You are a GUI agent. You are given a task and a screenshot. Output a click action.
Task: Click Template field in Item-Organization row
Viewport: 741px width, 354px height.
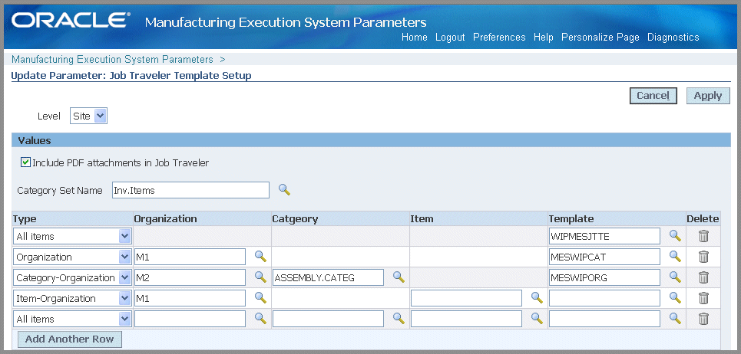(x=604, y=298)
